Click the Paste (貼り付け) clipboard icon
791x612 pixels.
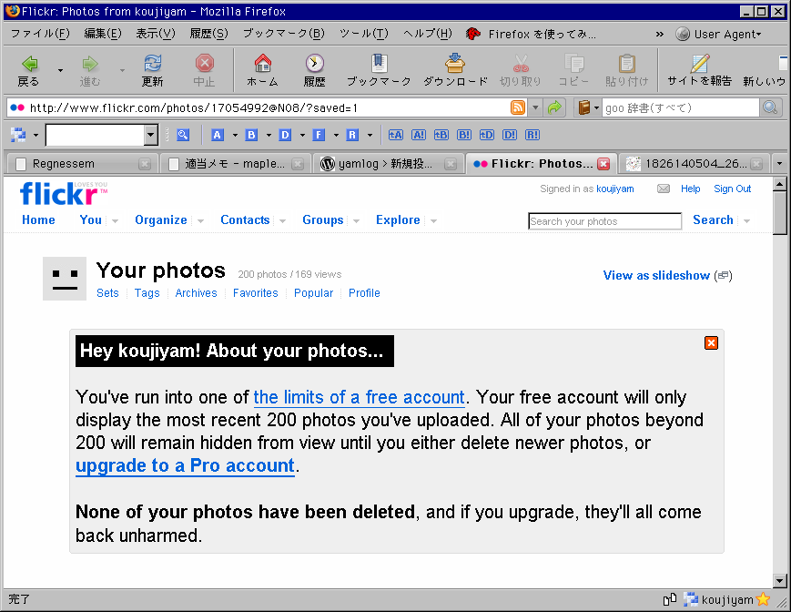coord(626,64)
